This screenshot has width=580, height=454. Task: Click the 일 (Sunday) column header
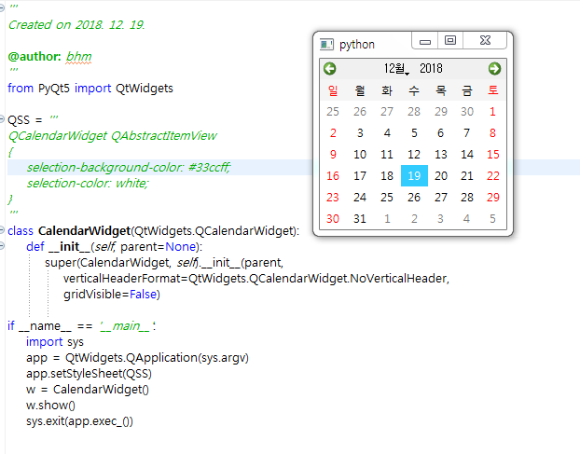click(333, 90)
